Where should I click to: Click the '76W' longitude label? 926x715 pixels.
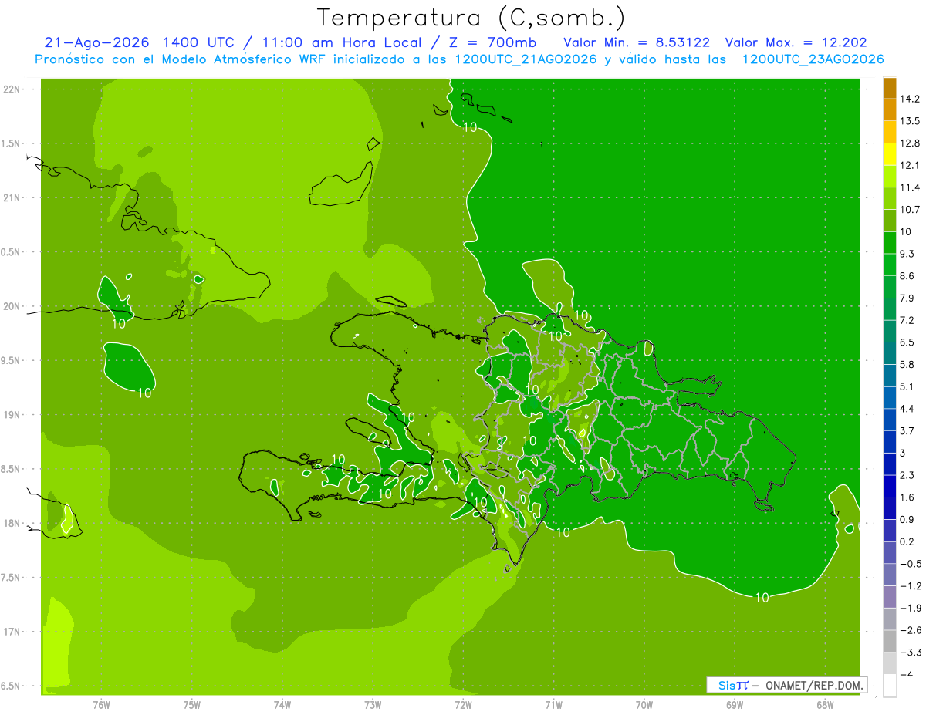coord(101,706)
